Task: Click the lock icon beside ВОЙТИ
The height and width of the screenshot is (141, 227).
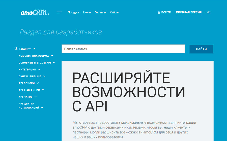Action: click(159, 12)
